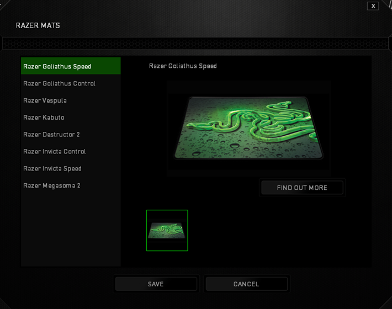The image size is (392, 309).
Task: Click the RAZER MATS heading
Action: (38, 25)
